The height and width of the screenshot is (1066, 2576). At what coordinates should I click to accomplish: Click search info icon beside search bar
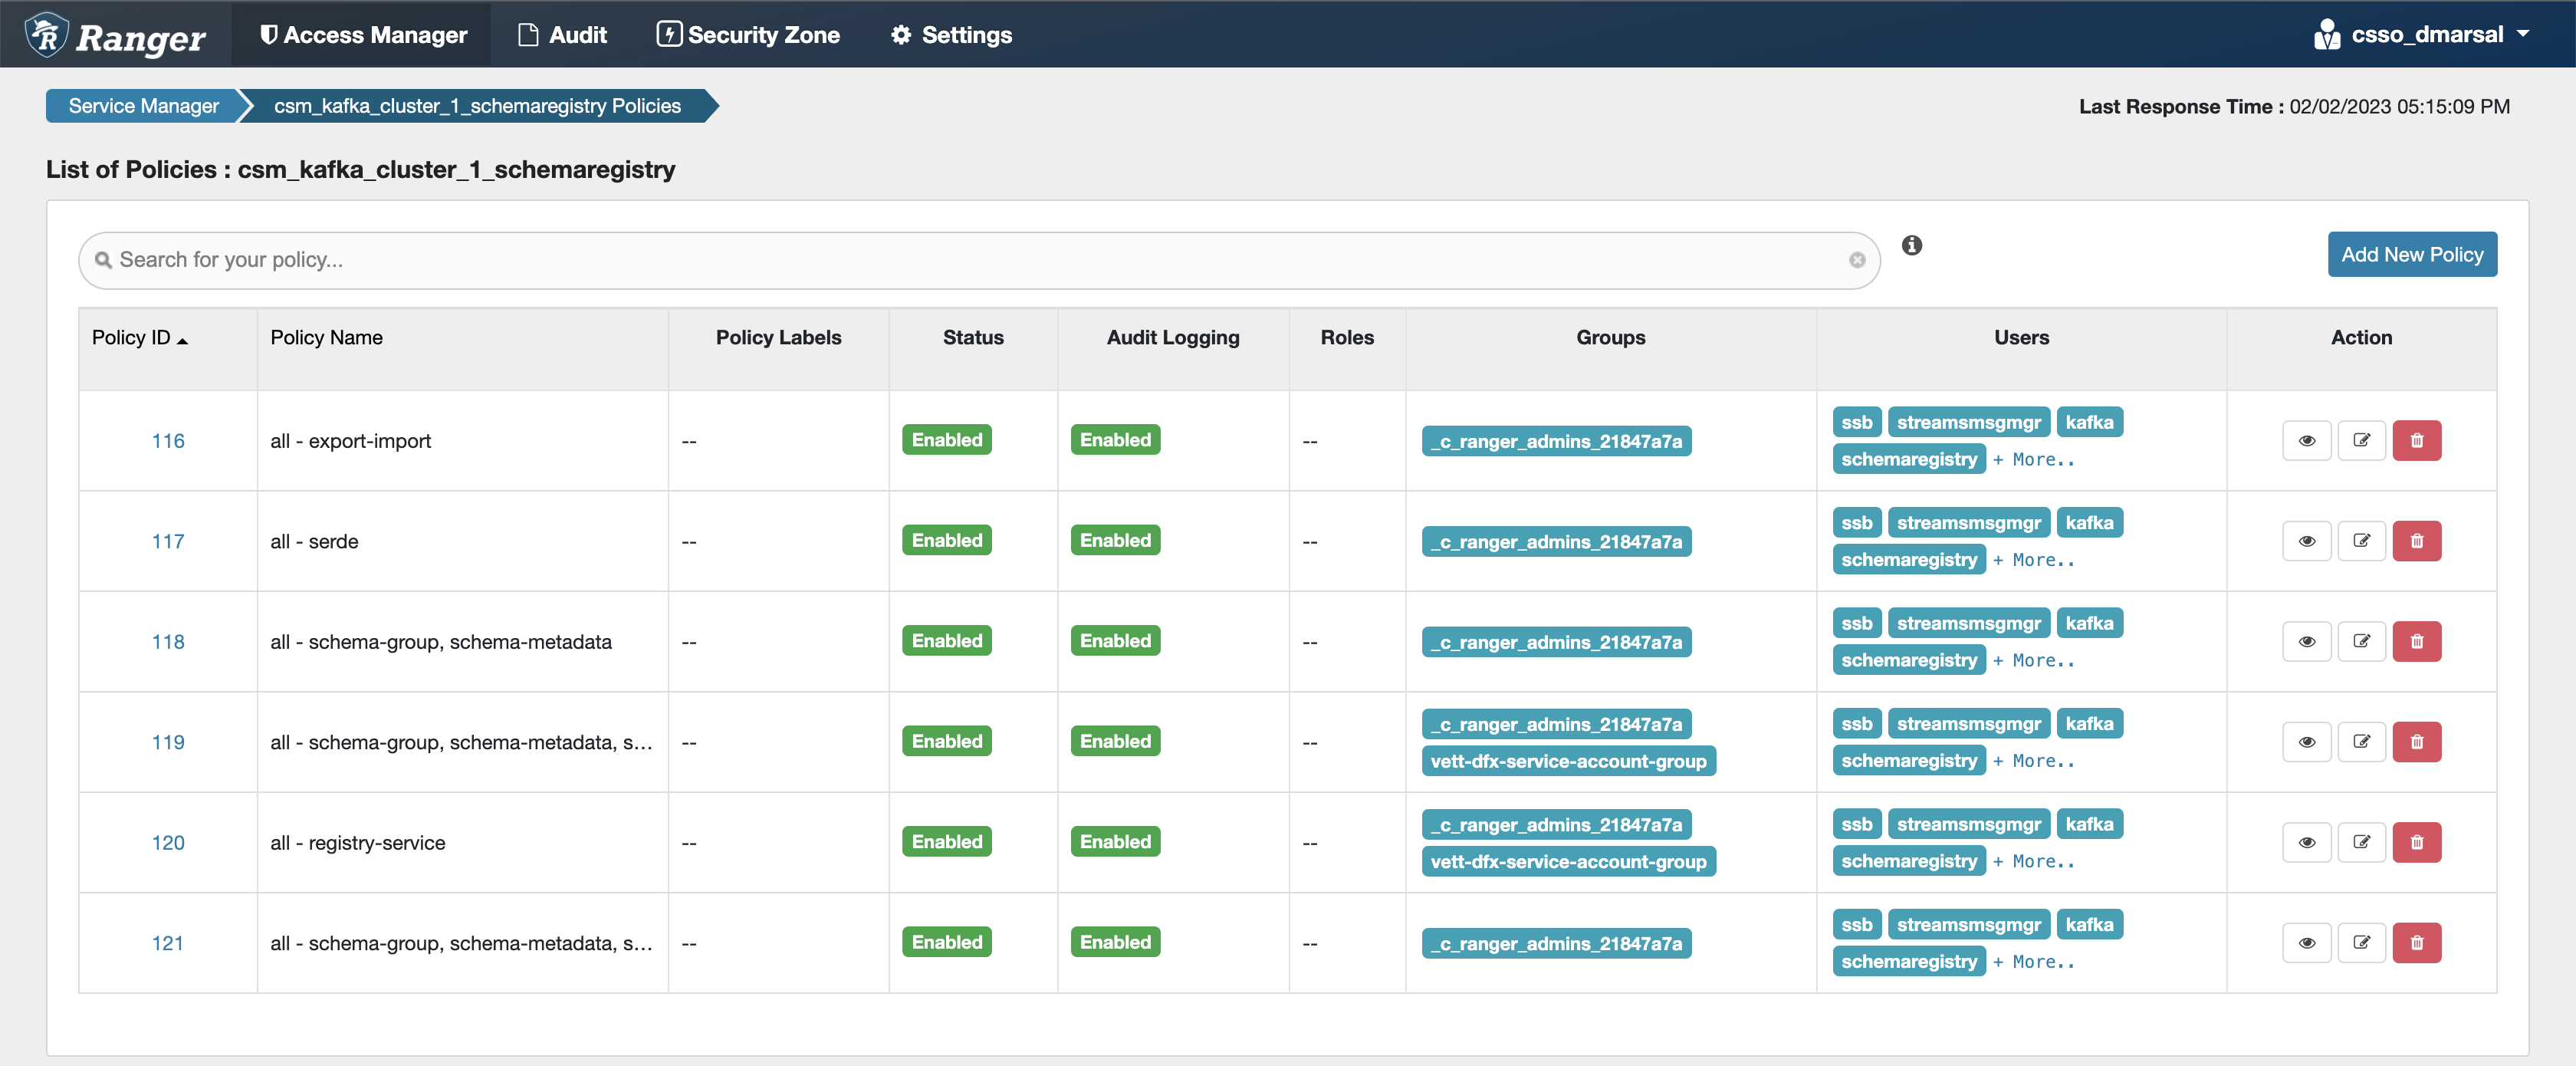click(1911, 245)
